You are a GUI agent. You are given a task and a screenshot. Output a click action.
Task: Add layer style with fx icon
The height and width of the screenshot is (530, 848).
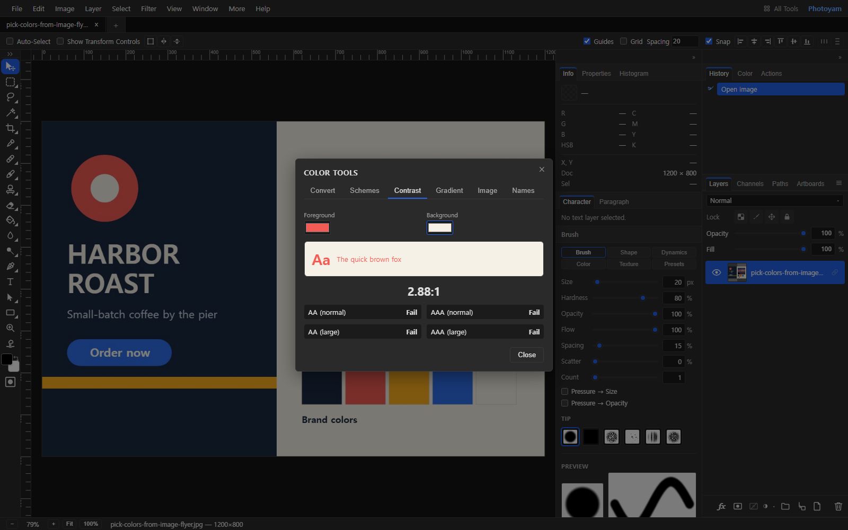click(721, 507)
